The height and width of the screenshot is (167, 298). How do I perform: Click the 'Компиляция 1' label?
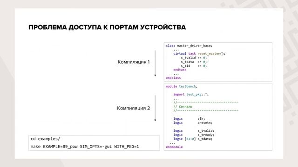coord(134,62)
